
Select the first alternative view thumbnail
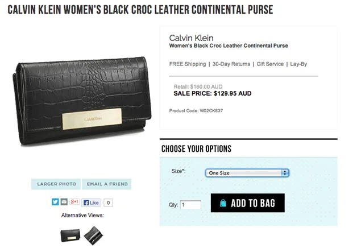[x=70, y=233]
